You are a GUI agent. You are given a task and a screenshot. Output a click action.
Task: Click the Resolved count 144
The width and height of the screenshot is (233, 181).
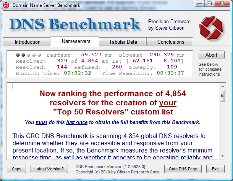pyautogui.click(x=62, y=67)
